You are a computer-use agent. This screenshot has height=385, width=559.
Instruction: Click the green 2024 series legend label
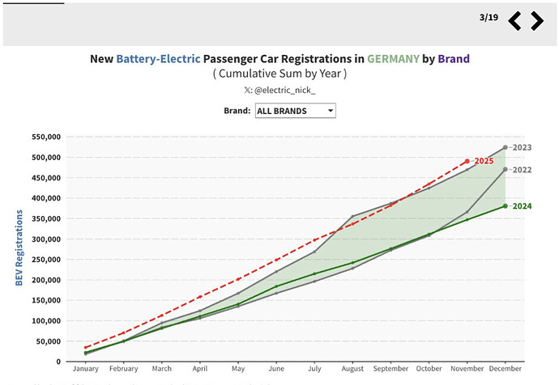coord(522,206)
